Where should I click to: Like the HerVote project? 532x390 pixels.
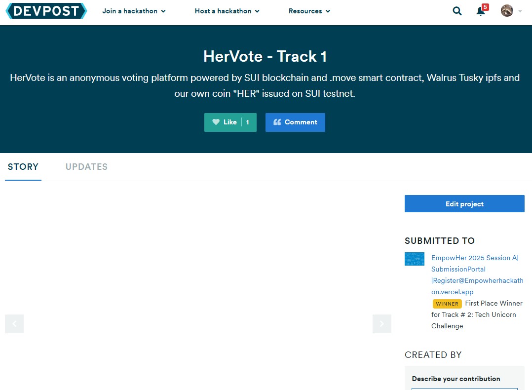[x=230, y=122]
